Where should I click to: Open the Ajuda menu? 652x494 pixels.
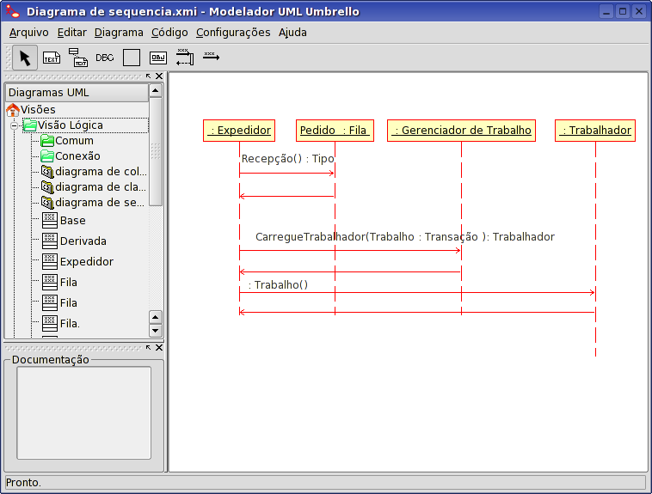292,33
